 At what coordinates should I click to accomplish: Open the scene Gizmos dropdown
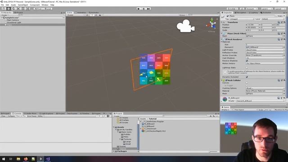[182, 15]
